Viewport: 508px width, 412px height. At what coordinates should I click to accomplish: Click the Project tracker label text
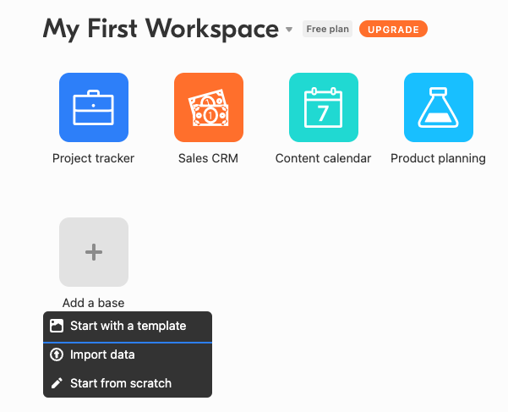(93, 158)
